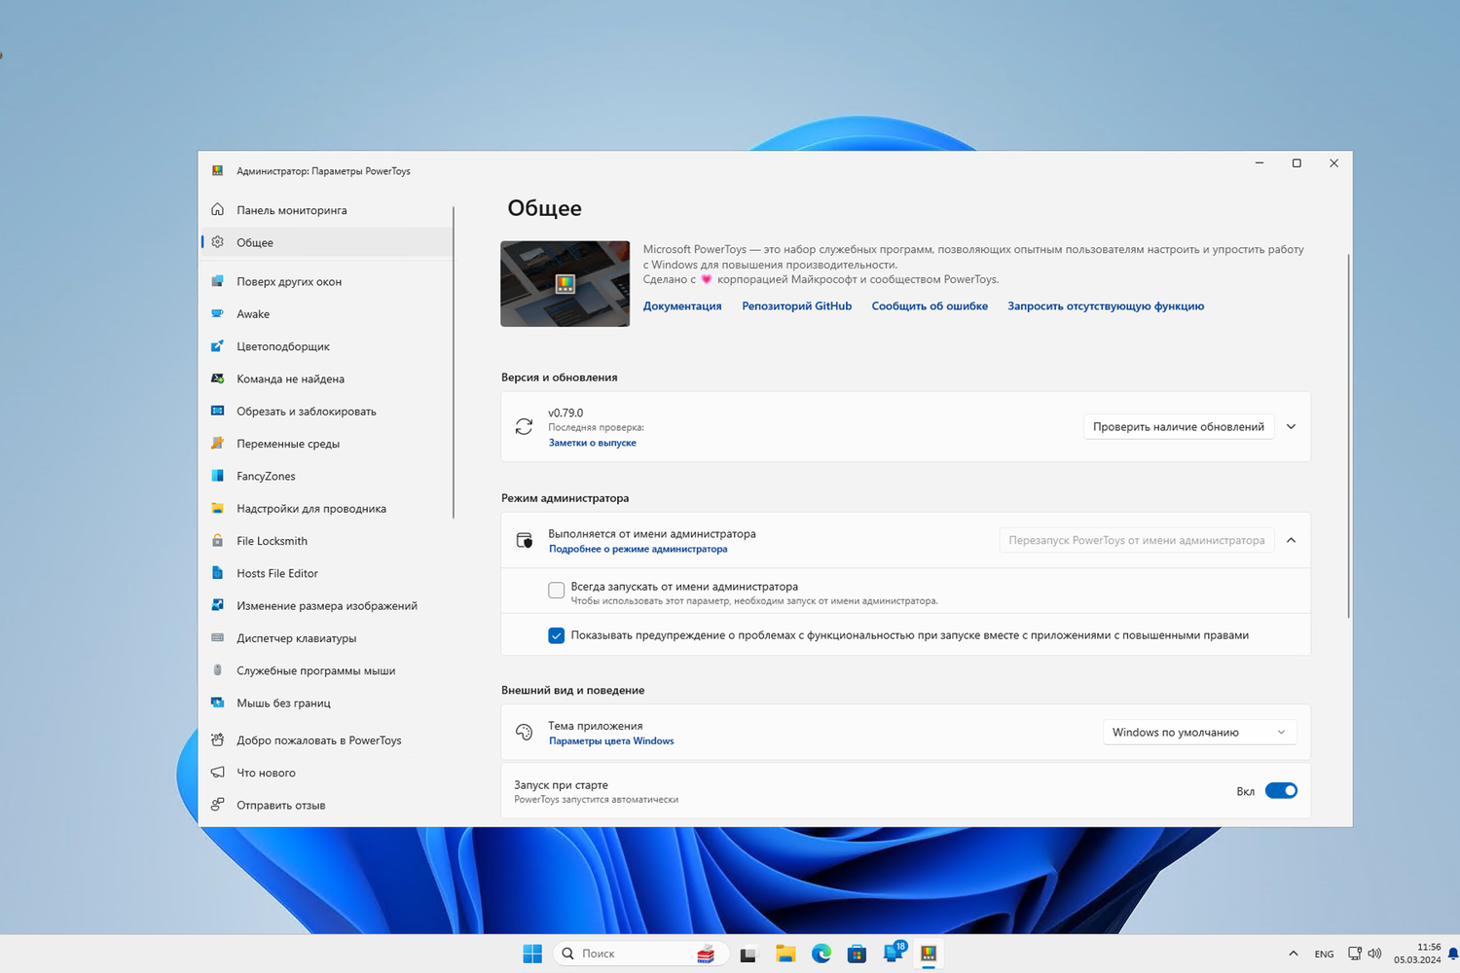This screenshot has width=1460, height=973.
Task: Click the ENG language indicator in tray
Action: click(x=1324, y=954)
